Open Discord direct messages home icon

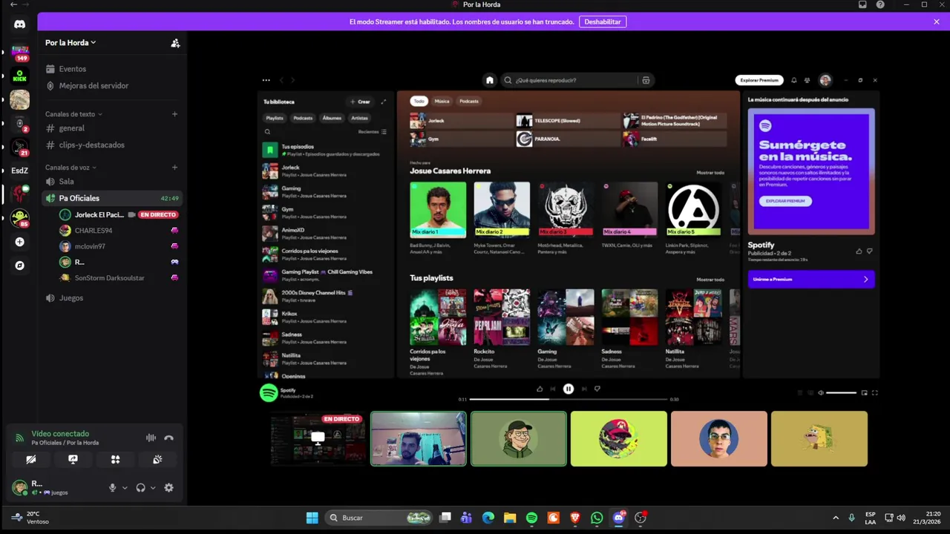20,24
